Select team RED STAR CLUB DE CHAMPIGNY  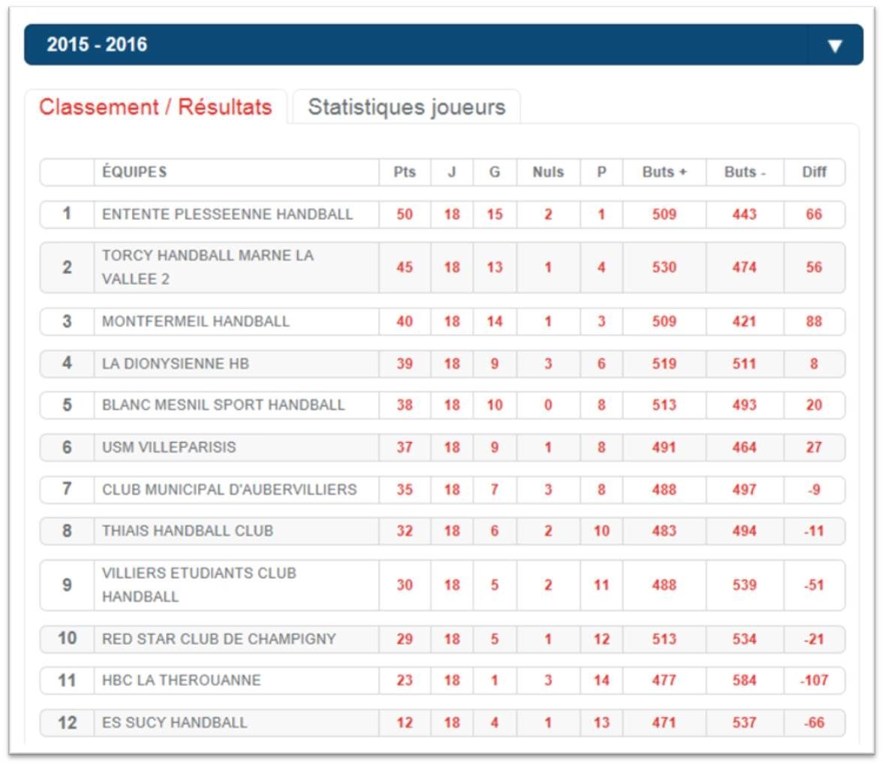(x=219, y=639)
